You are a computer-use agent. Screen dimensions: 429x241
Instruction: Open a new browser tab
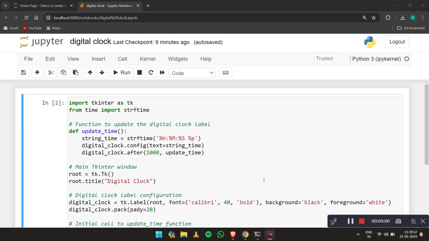[x=148, y=6]
